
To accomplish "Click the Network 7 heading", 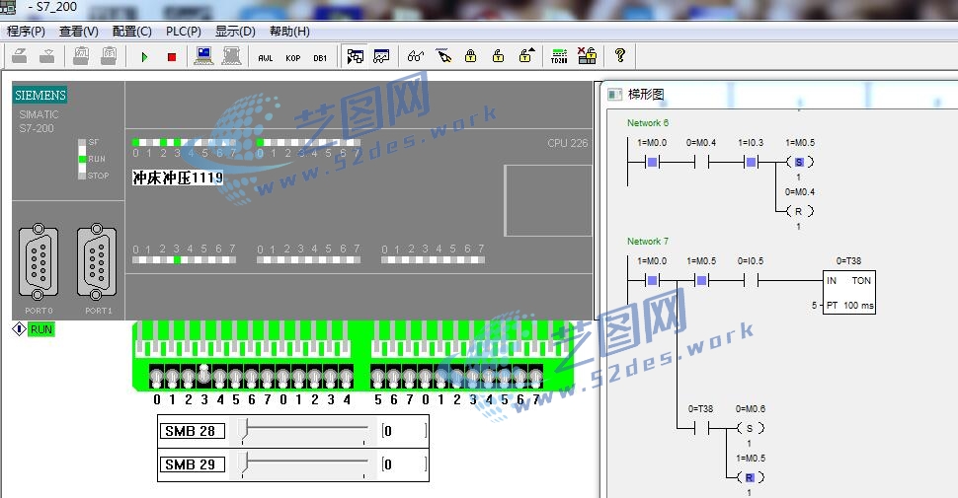I will pyautogui.click(x=648, y=241).
